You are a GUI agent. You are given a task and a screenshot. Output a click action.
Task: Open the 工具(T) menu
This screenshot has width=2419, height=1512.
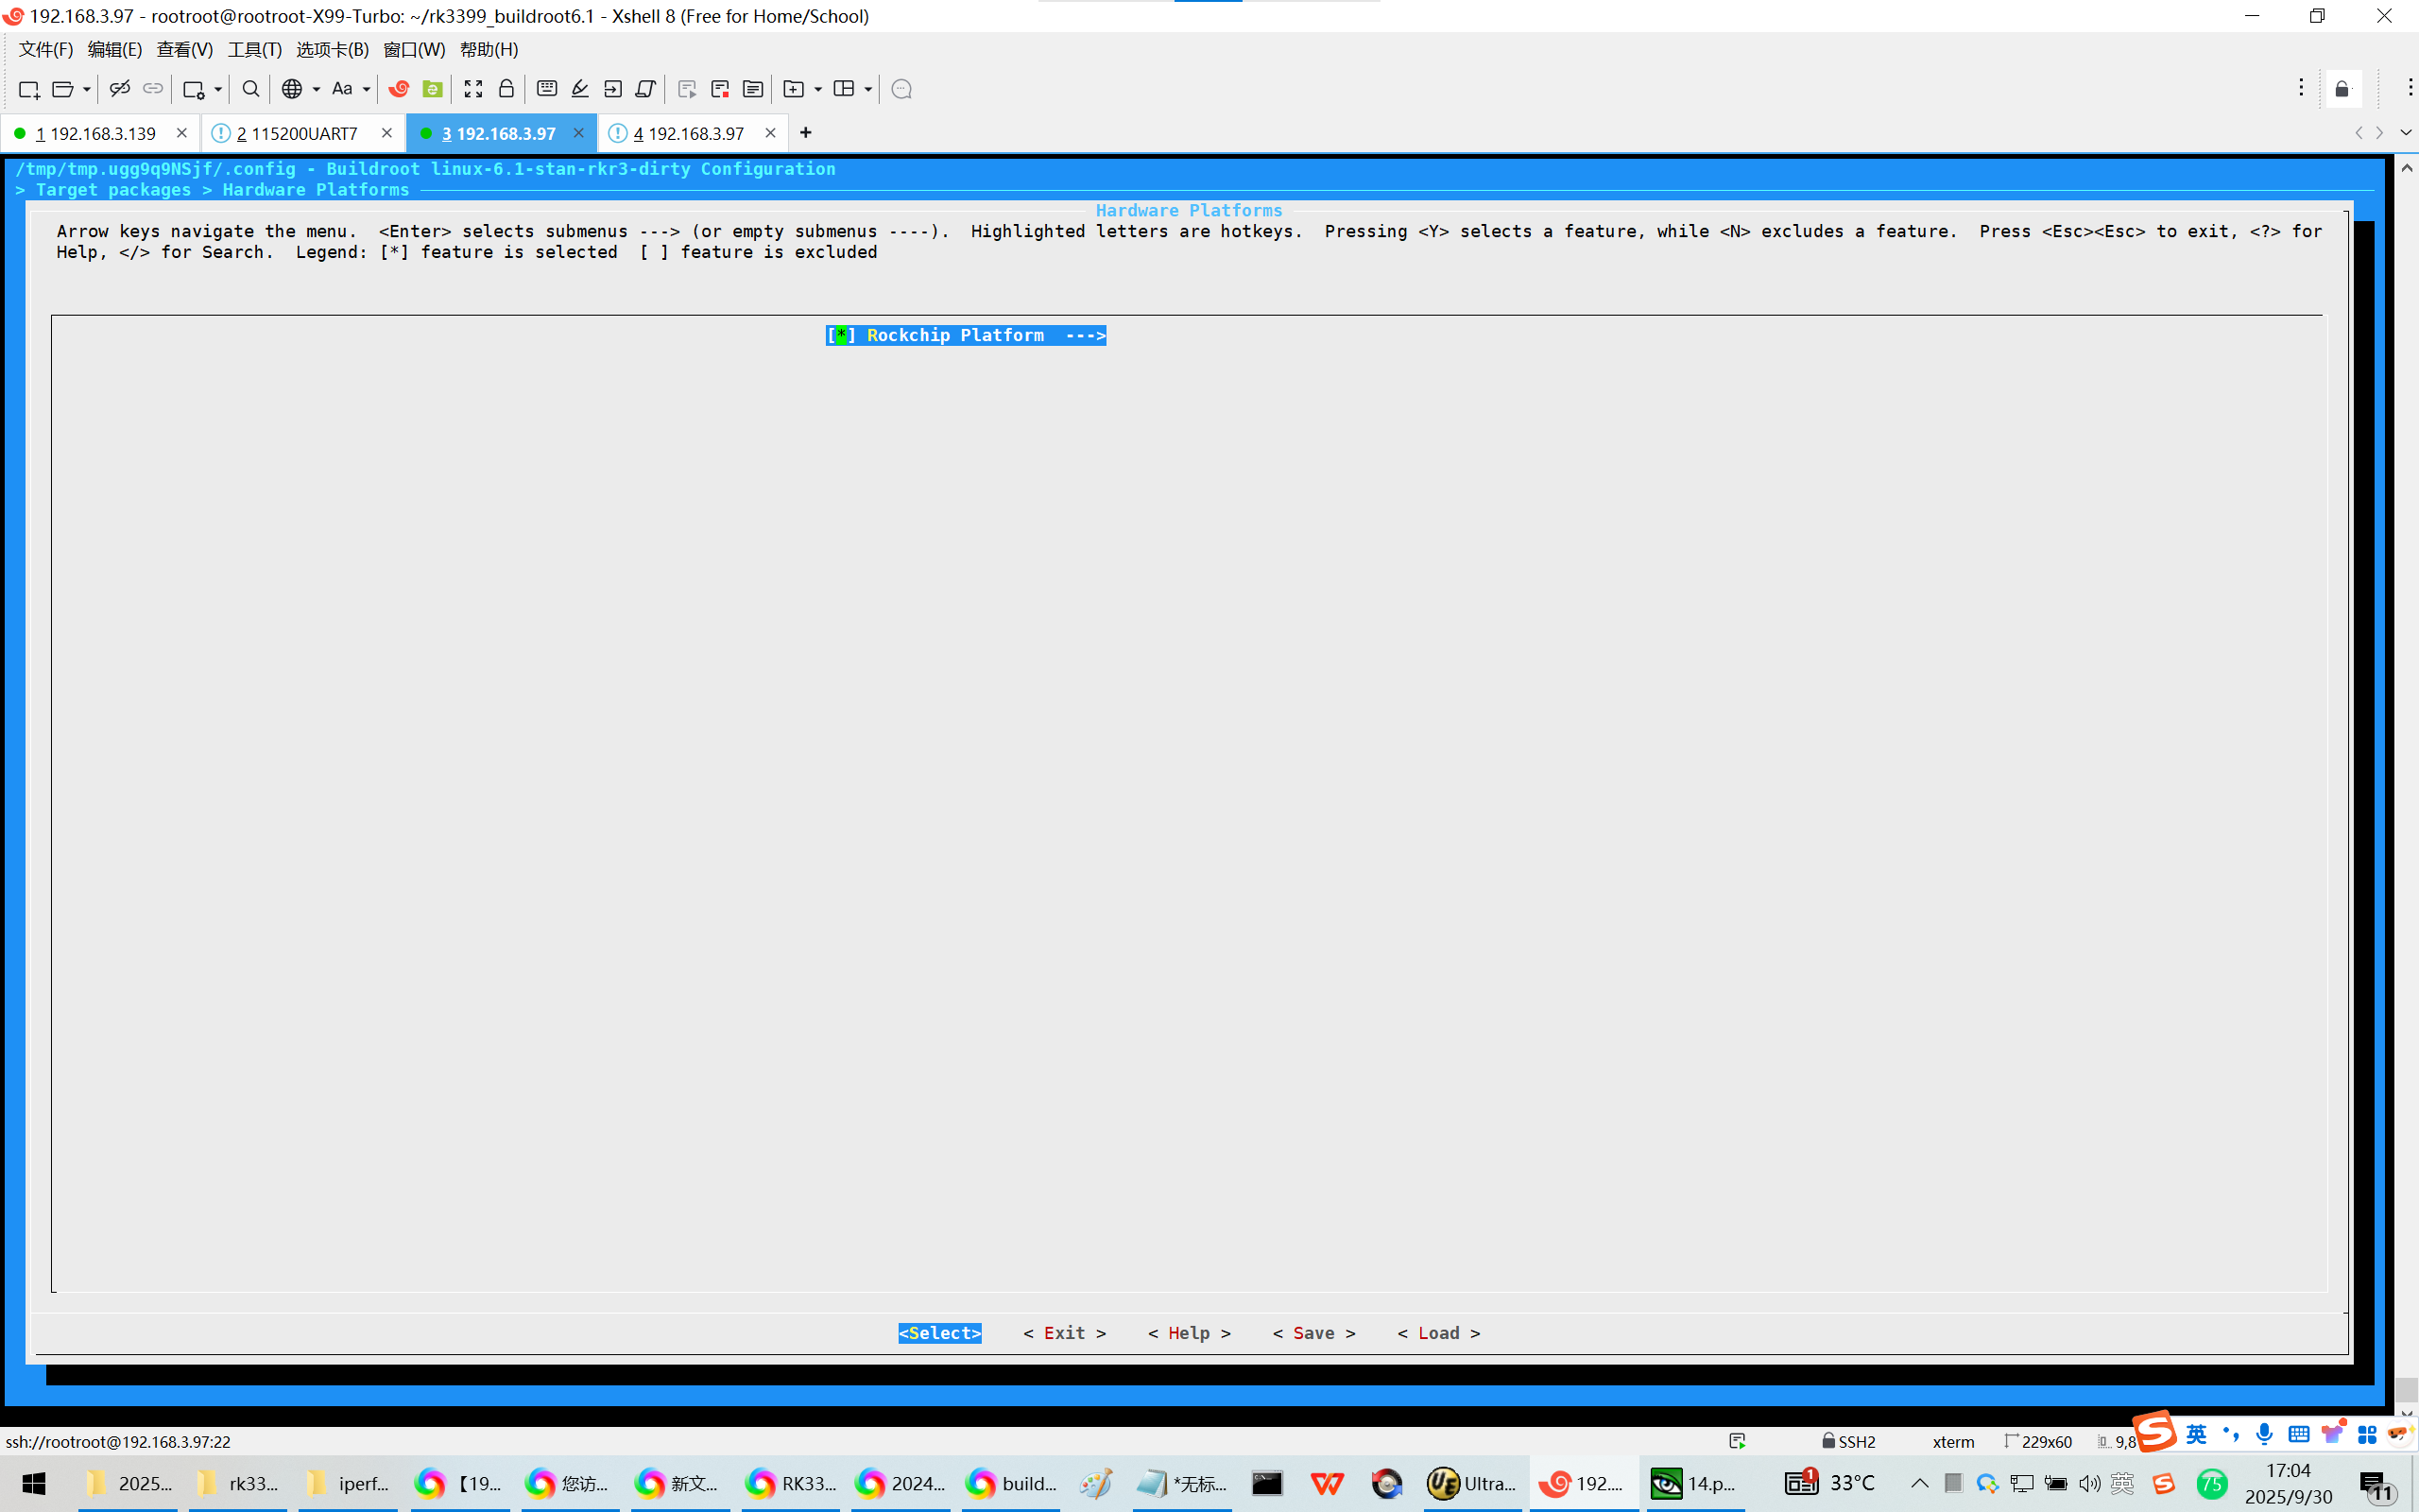[x=254, y=49]
